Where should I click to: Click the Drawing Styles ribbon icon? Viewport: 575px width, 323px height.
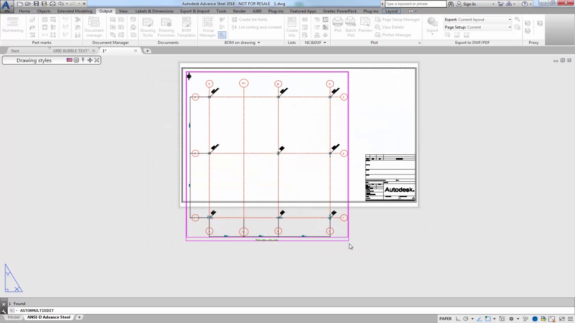147,27
